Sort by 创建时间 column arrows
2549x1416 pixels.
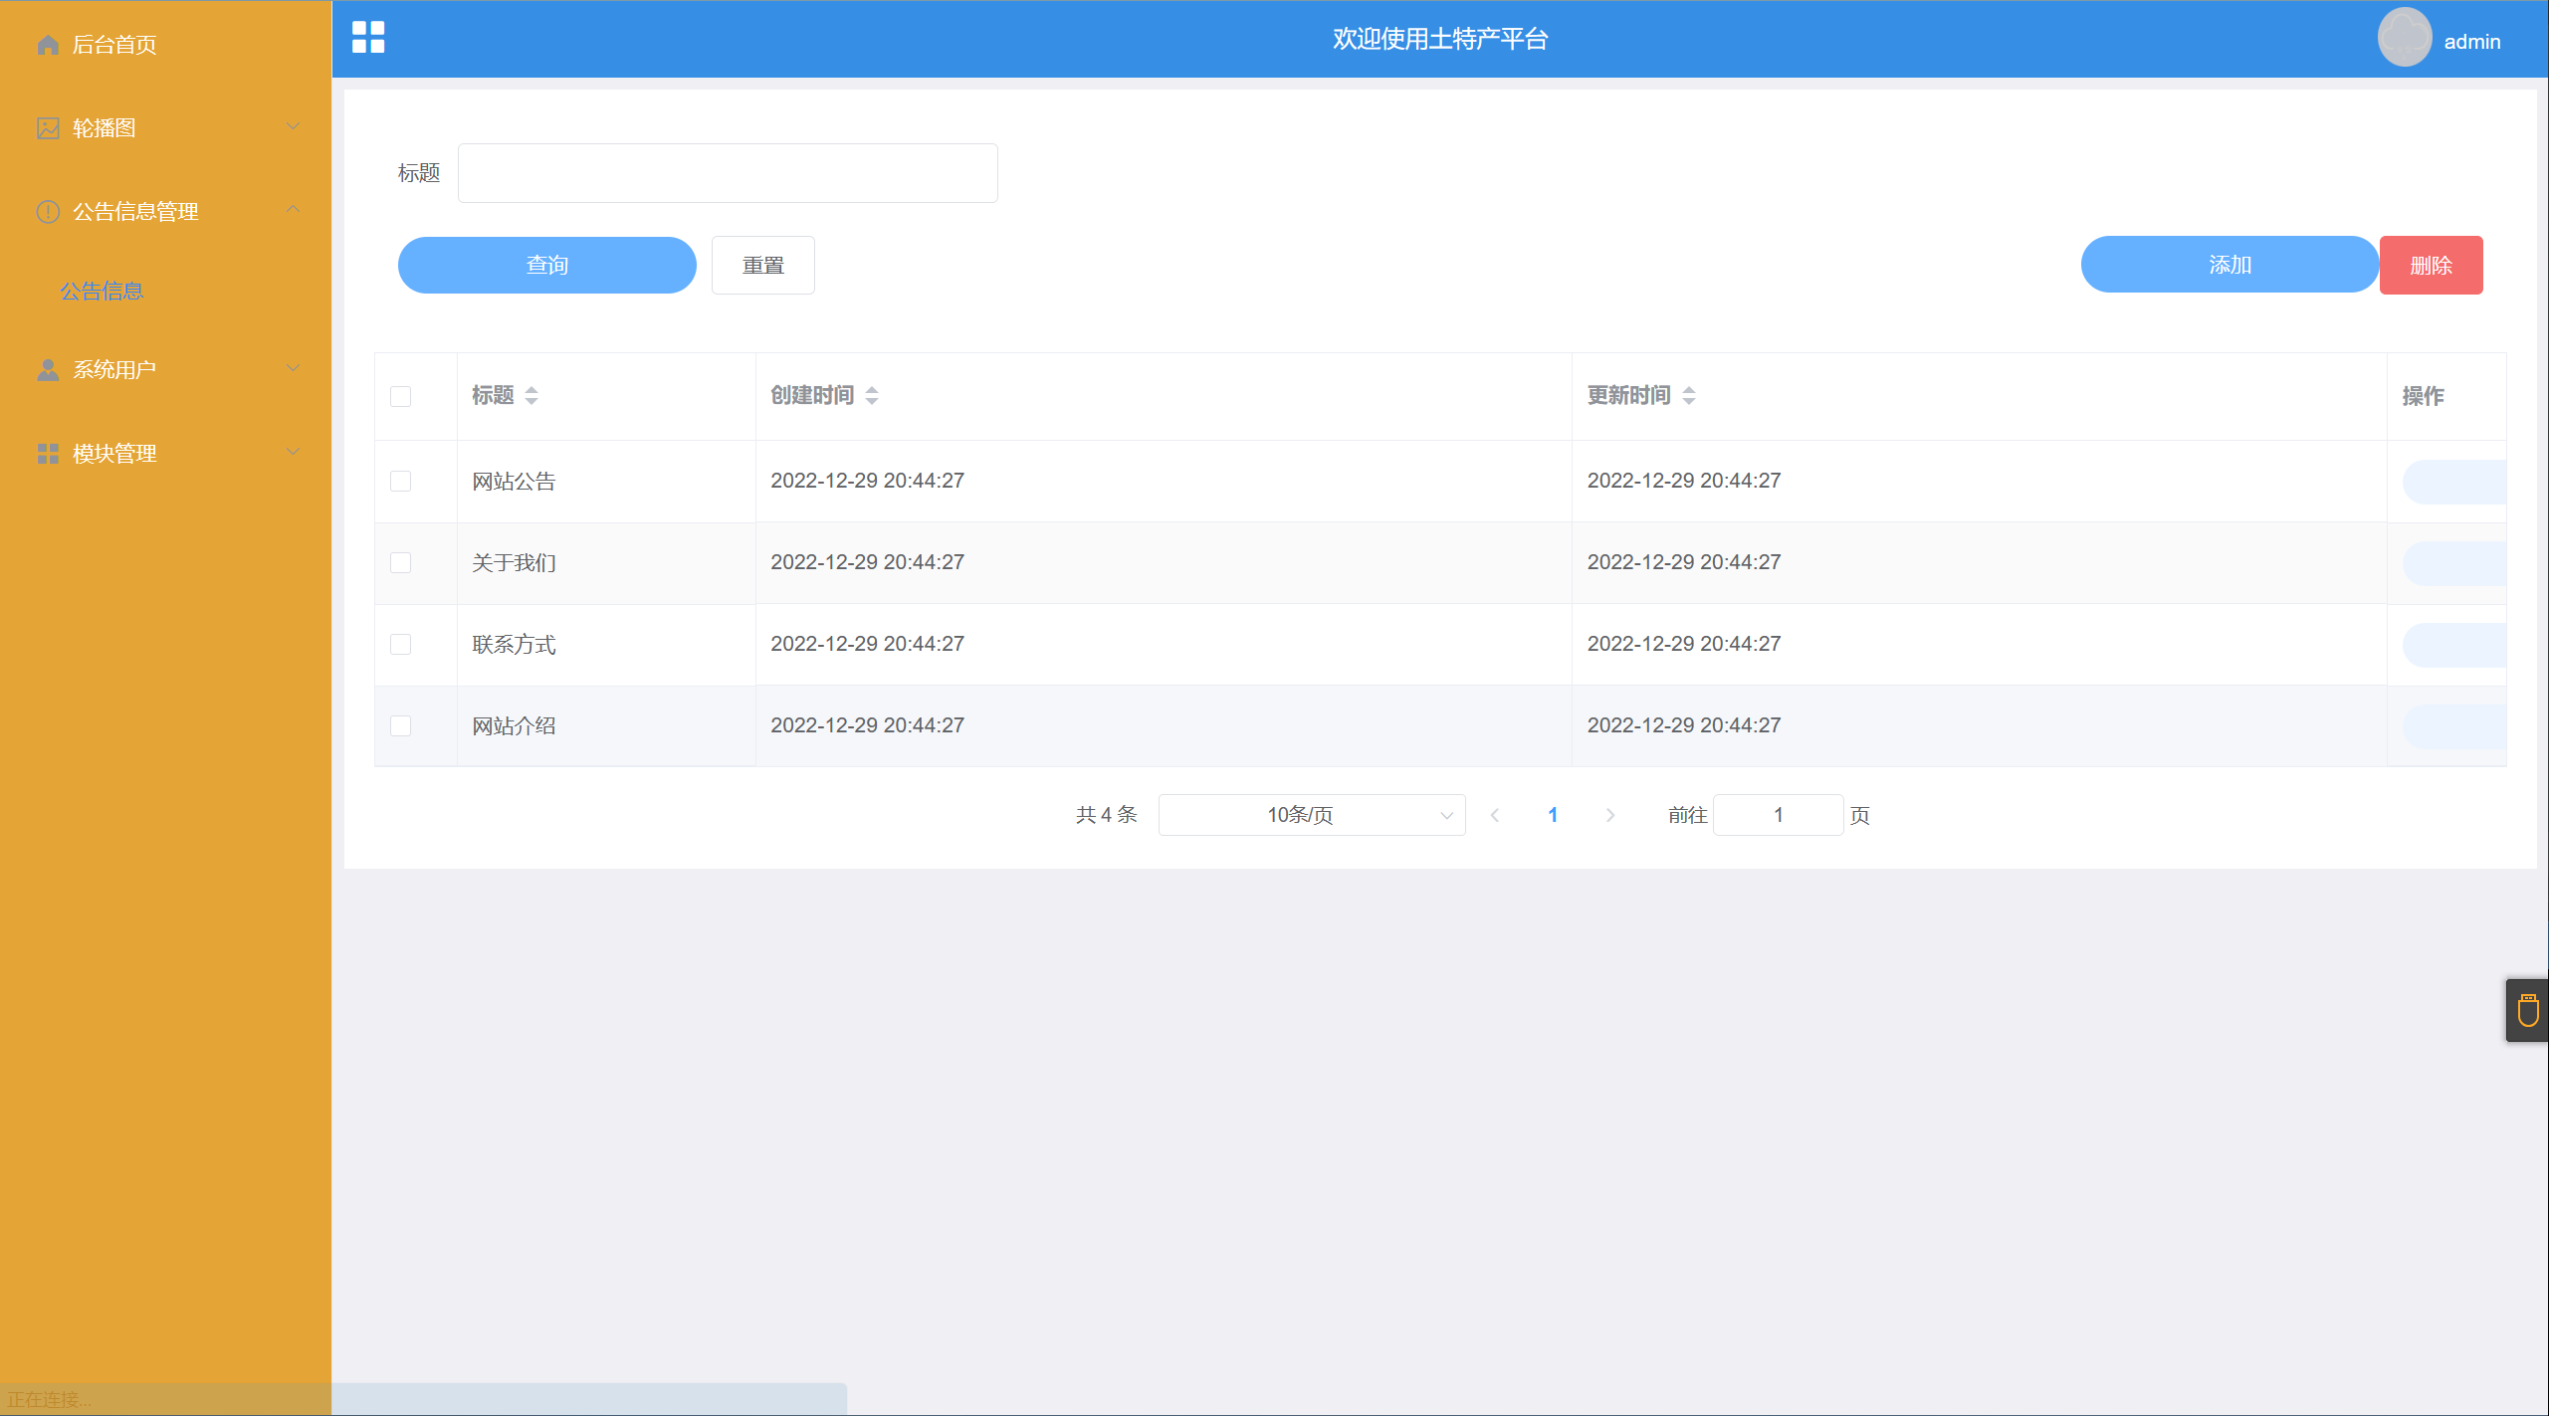[872, 396]
